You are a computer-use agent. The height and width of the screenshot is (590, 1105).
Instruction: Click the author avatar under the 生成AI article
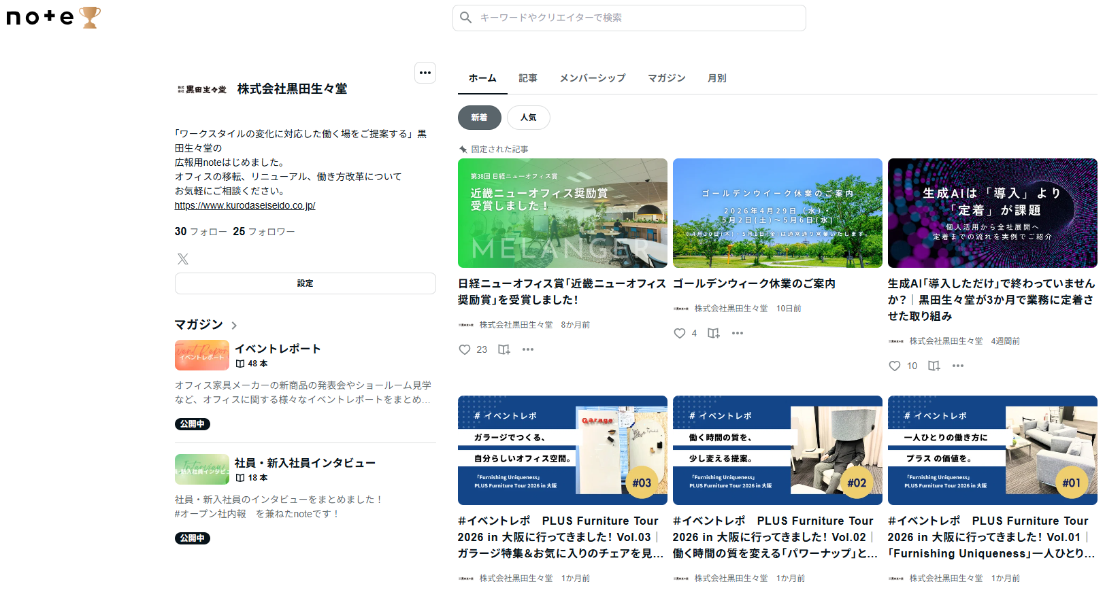pos(896,341)
